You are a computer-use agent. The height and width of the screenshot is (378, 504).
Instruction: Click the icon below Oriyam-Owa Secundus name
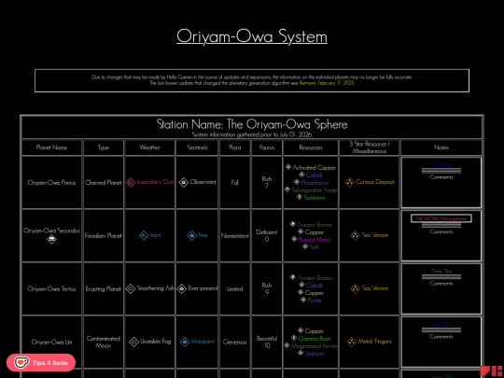pos(51,239)
